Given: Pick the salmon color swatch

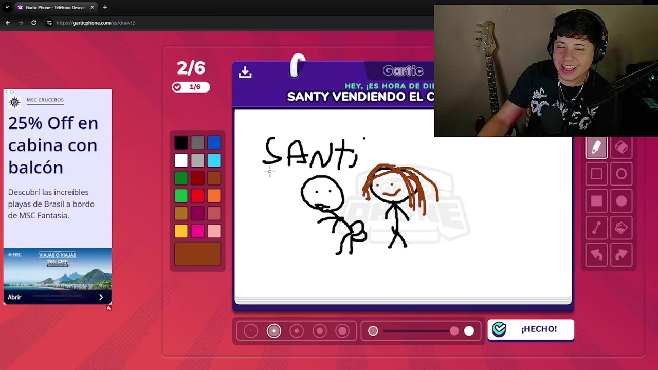Looking at the screenshot, I should [x=214, y=213].
